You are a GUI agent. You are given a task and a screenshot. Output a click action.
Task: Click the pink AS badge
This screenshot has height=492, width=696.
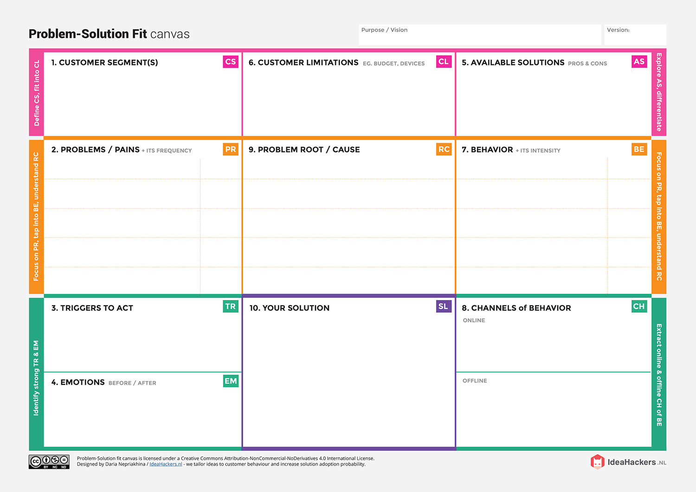pos(639,62)
